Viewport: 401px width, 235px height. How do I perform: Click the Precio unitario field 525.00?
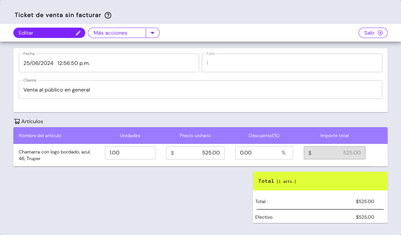[195, 153]
